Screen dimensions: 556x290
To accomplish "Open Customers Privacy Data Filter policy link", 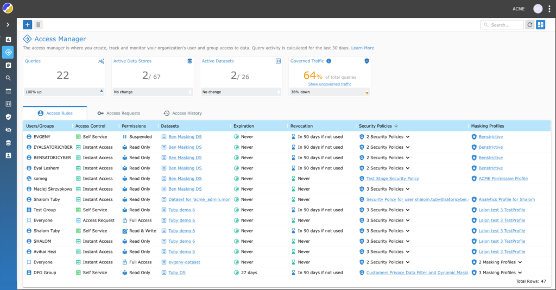I will click(x=417, y=273).
